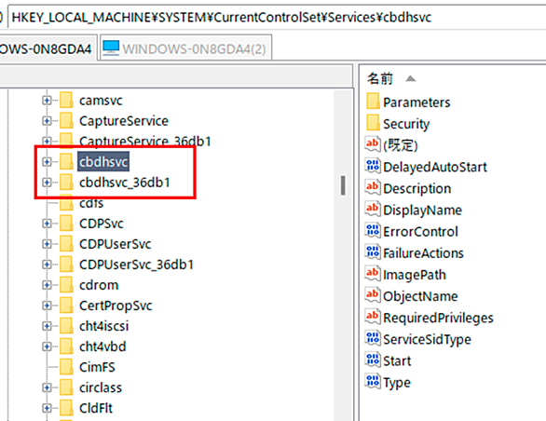
Task: Click the binary icon beside Start value
Action: click(373, 360)
